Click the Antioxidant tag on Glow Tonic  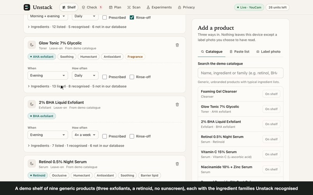point(112,57)
